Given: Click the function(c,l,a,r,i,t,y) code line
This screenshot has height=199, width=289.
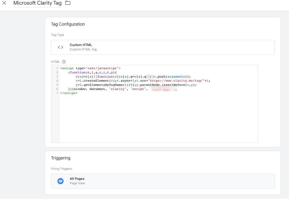Looking at the screenshot, I should pos(92,73).
